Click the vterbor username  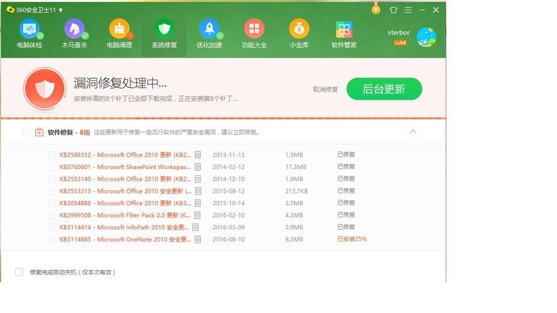[x=398, y=33]
